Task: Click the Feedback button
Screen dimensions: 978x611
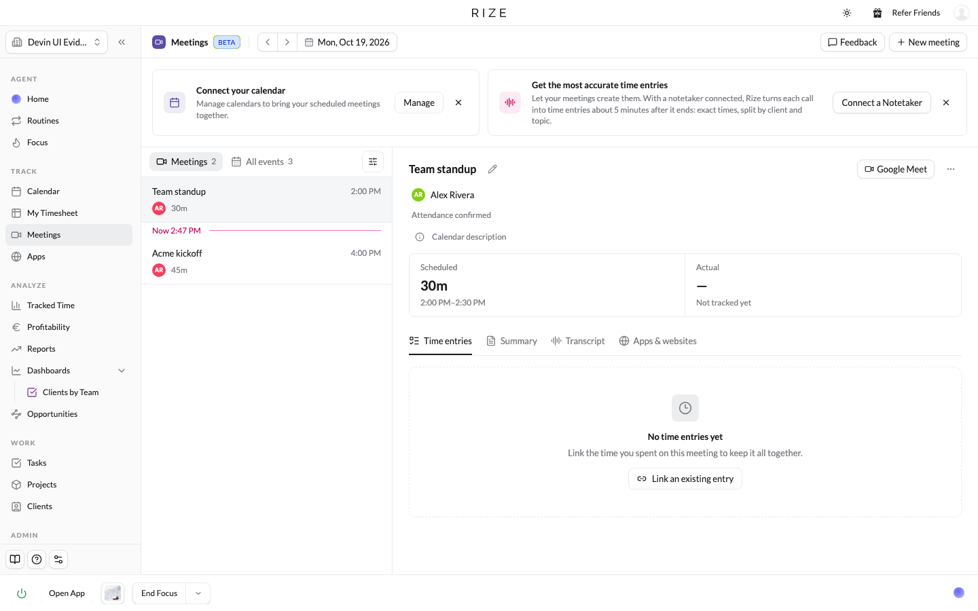Action: click(852, 42)
